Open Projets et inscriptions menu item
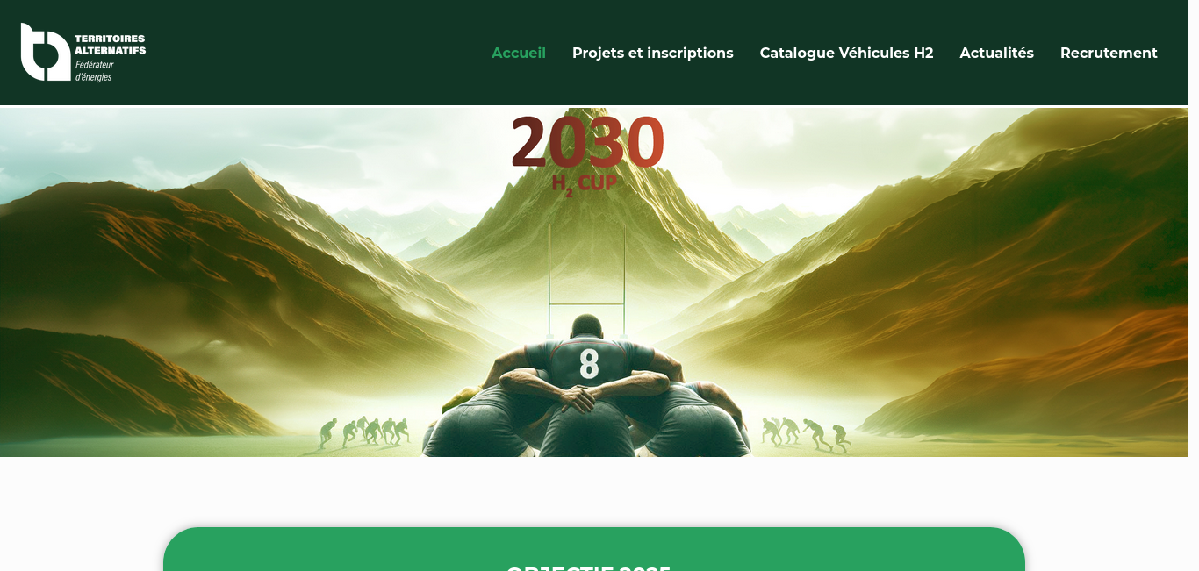Viewport: 1199px width, 571px height. (653, 53)
